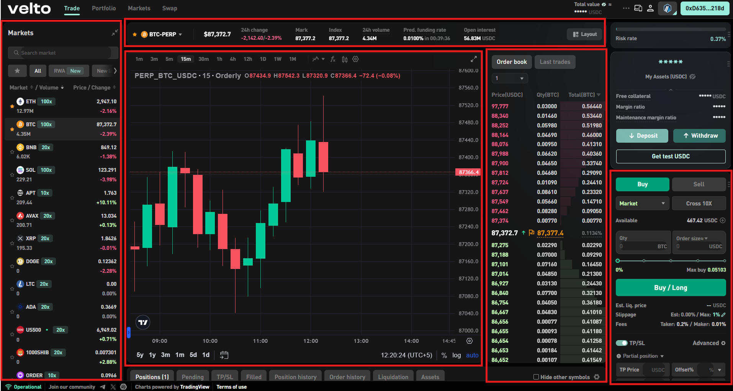This screenshot has width=733, height=391.
Task: Open the chart indicators (fx) panel
Action: coord(332,59)
